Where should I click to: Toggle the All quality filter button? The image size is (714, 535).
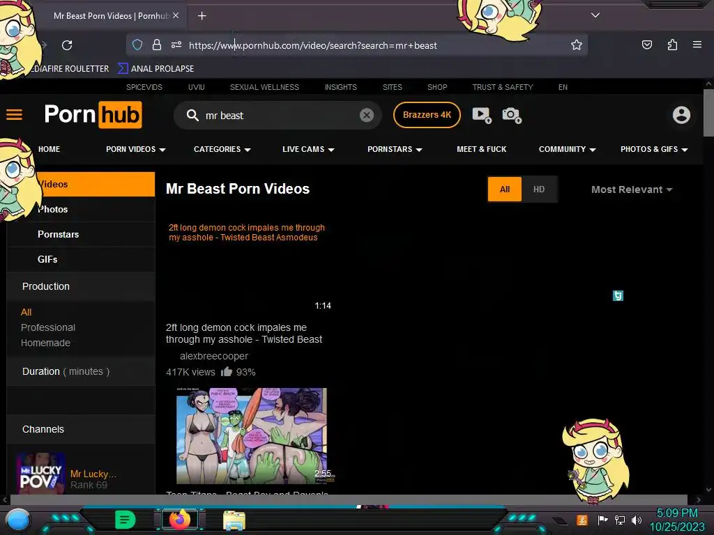coord(505,189)
